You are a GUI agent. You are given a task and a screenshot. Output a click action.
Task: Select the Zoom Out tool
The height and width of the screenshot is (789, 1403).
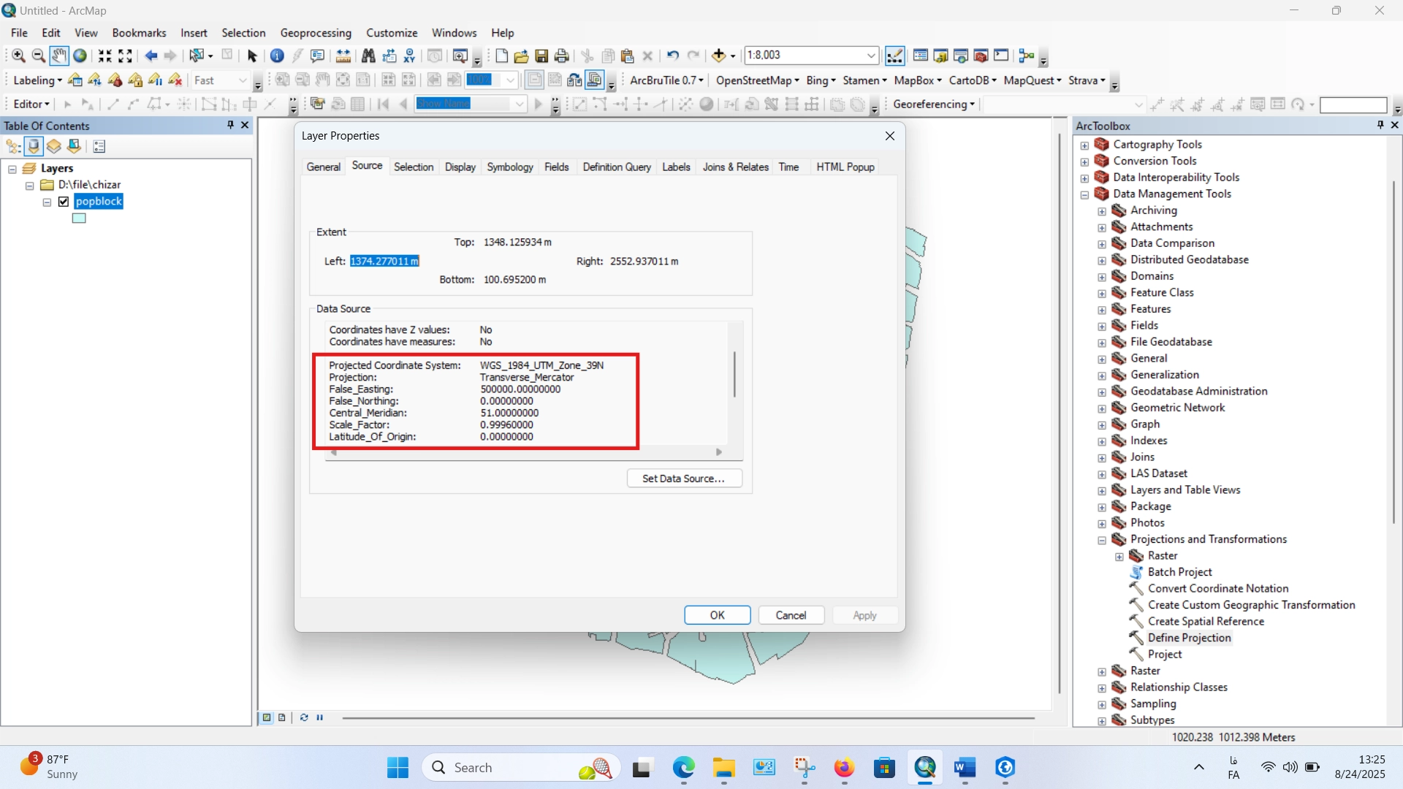coord(39,56)
